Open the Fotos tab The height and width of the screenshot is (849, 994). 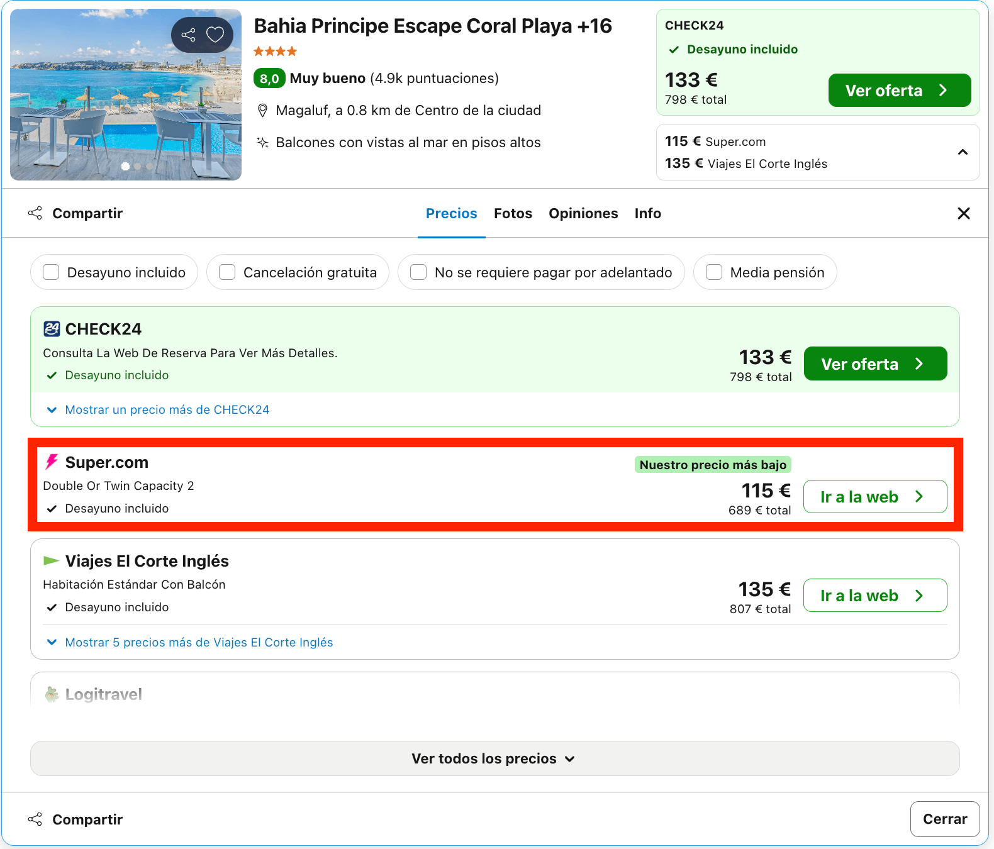pyautogui.click(x=513, y=213)
